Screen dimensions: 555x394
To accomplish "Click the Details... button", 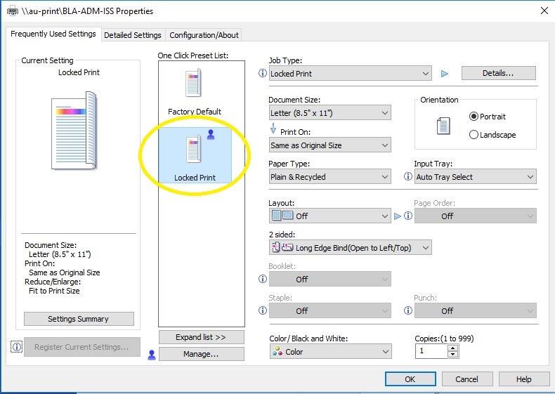I will (498, 73).
